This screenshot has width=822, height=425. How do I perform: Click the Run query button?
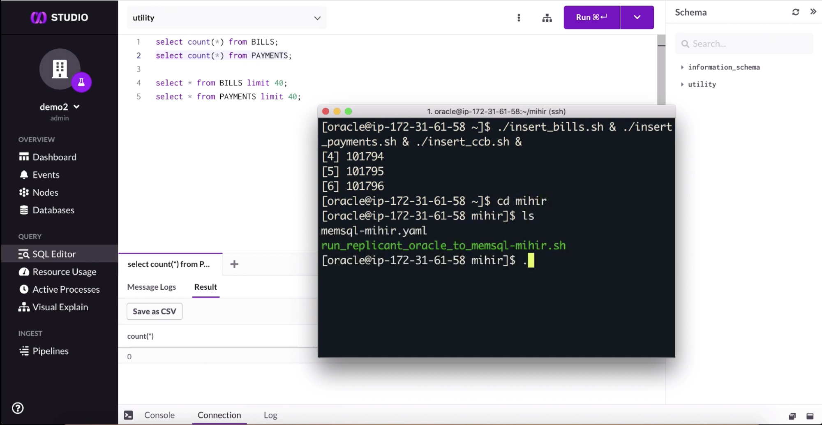591,17
